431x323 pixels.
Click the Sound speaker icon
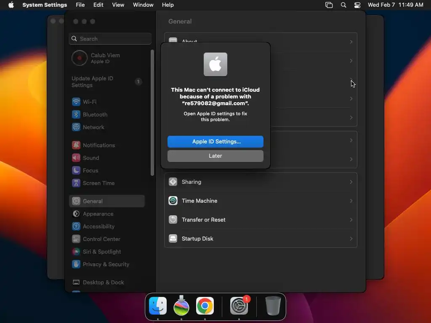[x=76, y=158]
